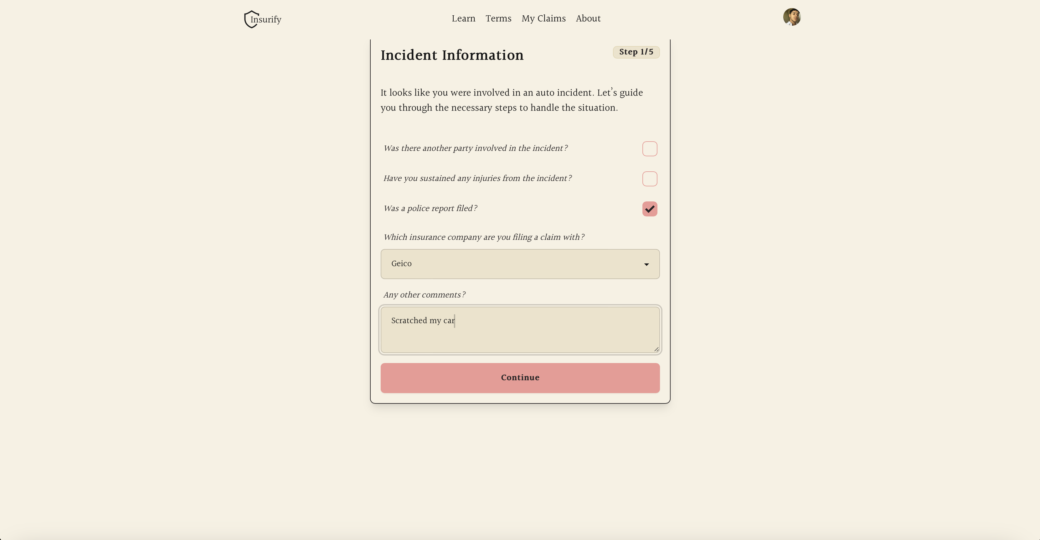Viewport: 1040px width, 540px height.
Task: Check the sustained injuries checkbox
Action: [x=649, y=179]
